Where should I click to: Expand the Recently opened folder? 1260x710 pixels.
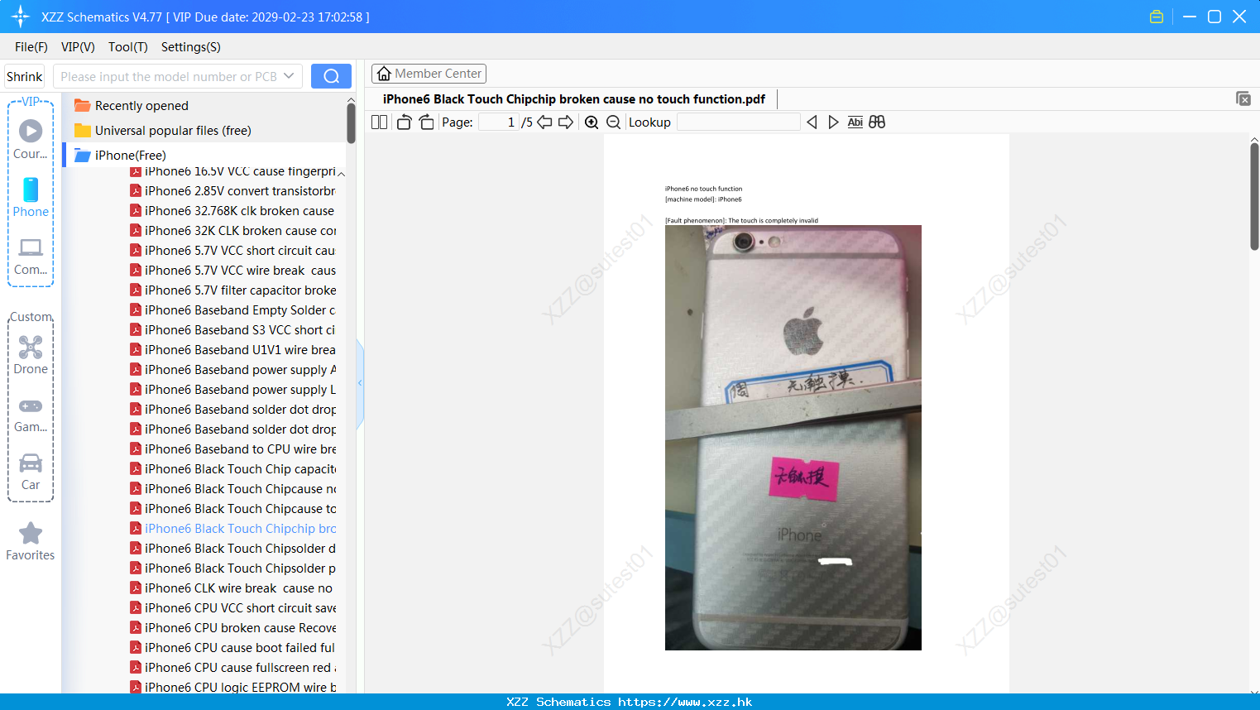(141, 106)
